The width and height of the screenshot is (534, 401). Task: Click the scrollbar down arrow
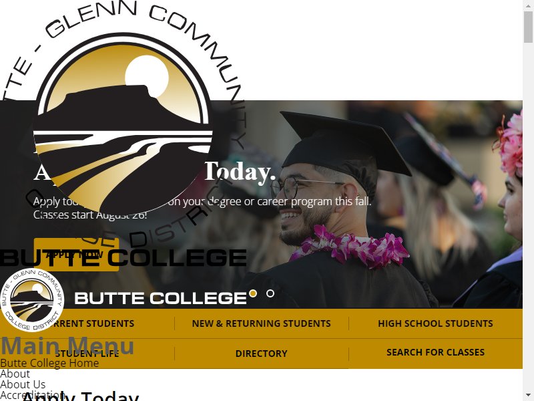[528, 396]
